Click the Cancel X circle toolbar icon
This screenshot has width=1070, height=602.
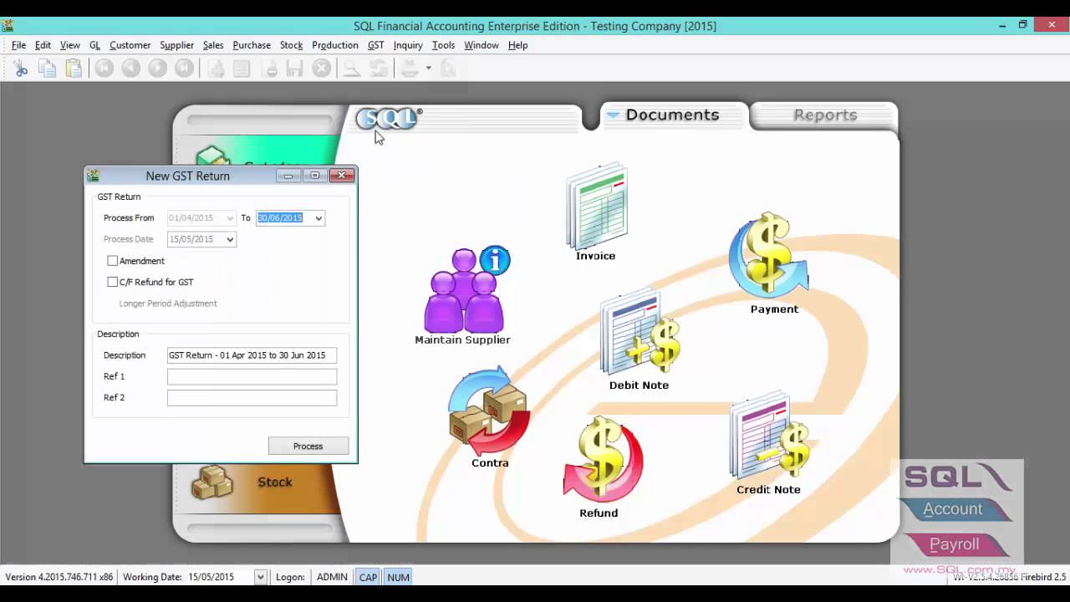321,69
